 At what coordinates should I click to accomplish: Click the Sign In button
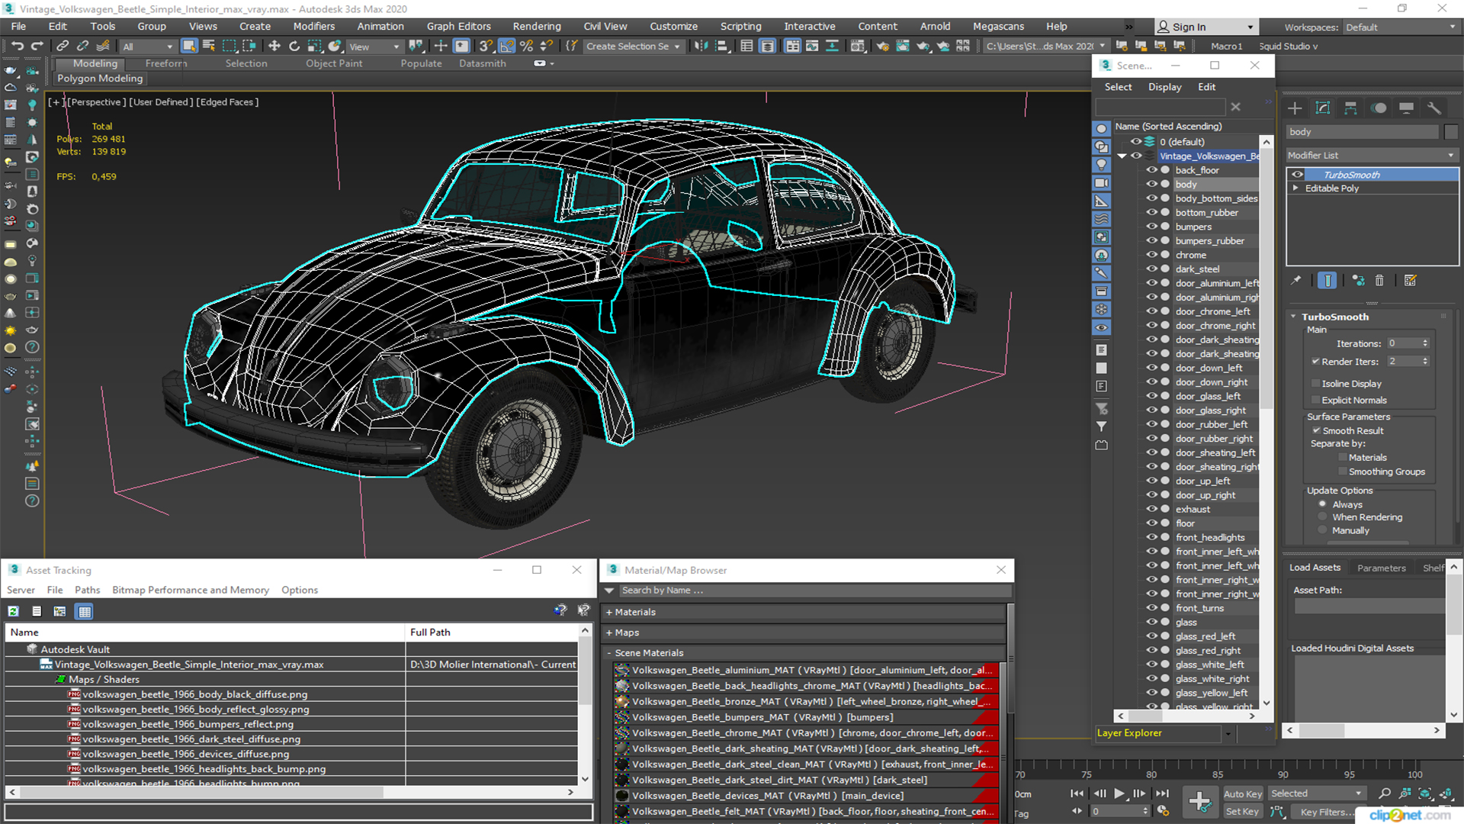[x=1206, y=27]
